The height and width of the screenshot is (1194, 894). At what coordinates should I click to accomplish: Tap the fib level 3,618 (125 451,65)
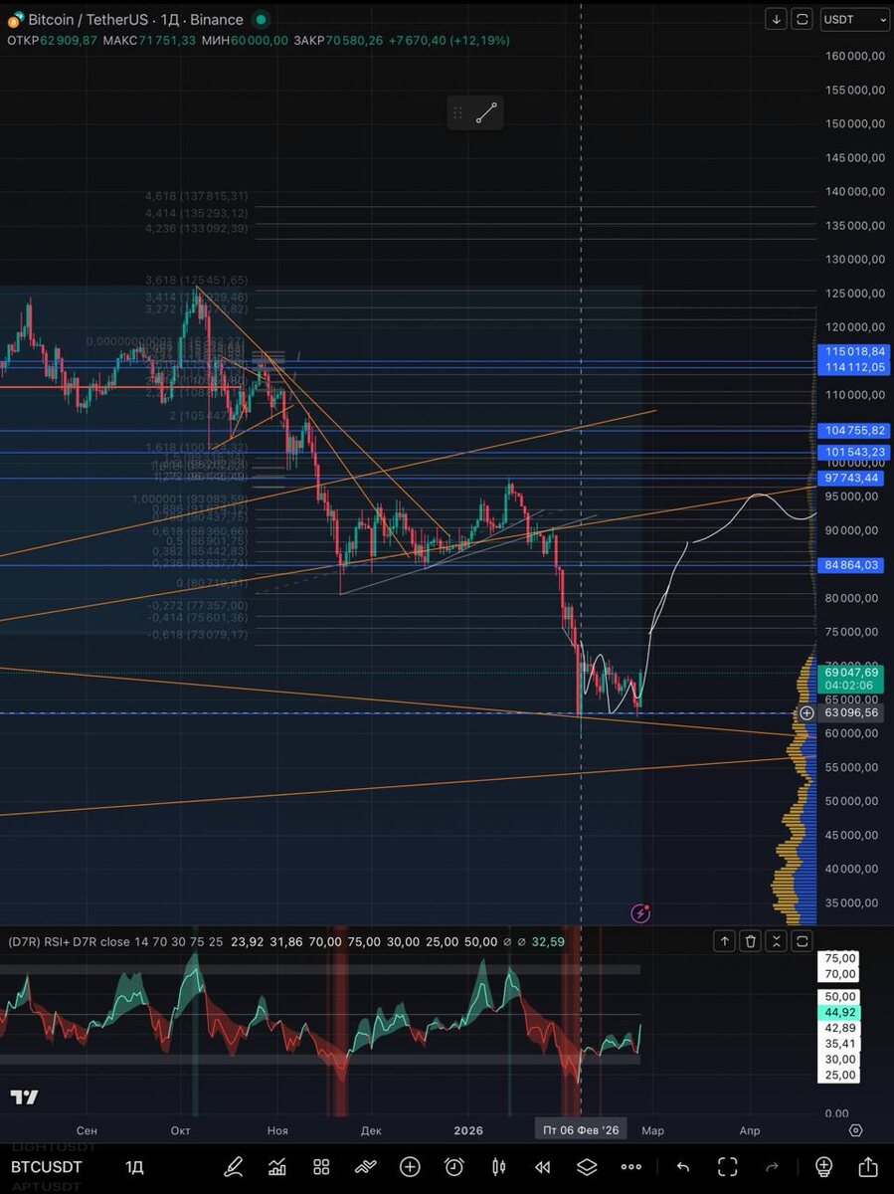197,281
